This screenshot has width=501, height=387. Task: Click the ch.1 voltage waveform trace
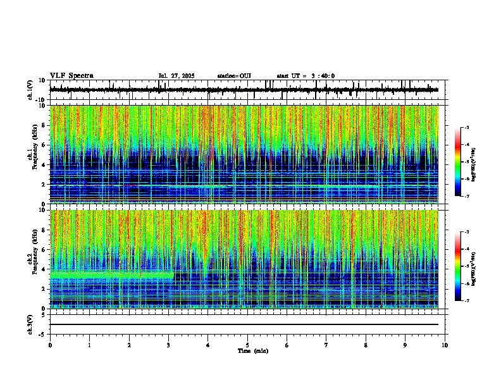pos(244,90)
